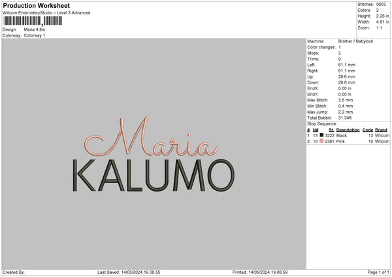This screenshot has width=392, height=277.
Task: Click the 'Description' column header
Action: pos(348,130)
